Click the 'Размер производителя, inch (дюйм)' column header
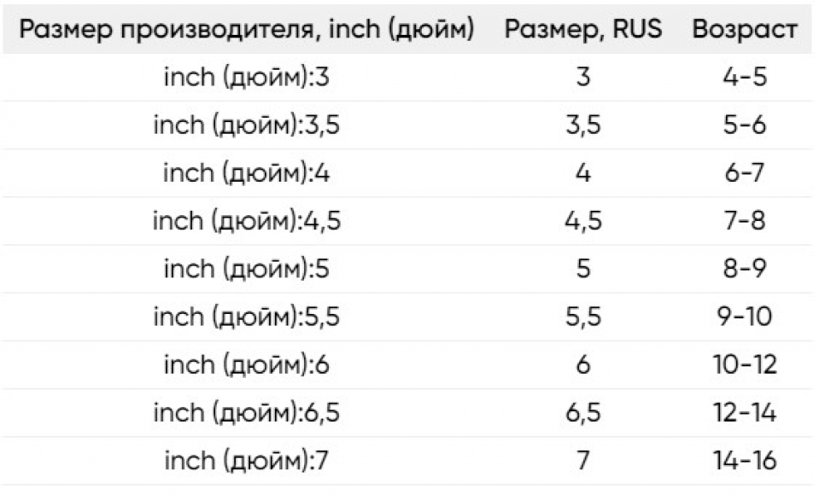 tap(247, 29)
